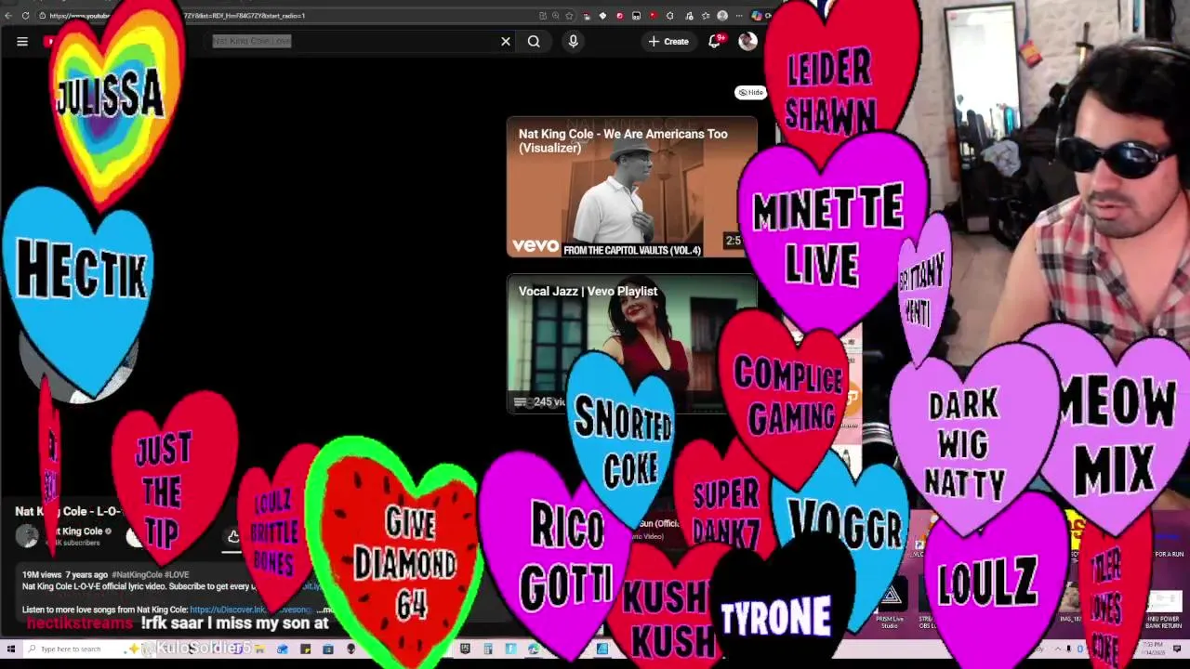
Task: Start voice search with the microphone icon
Action: (x=573, y=41)
